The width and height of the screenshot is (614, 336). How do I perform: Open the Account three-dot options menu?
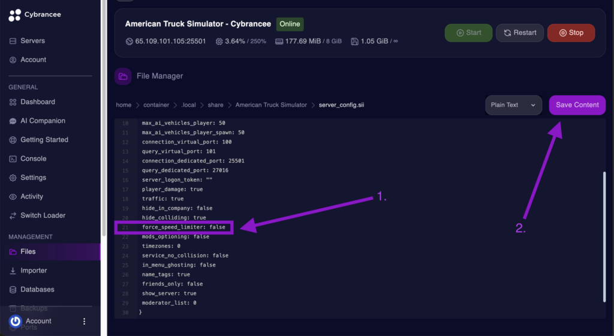click(84, 321)
